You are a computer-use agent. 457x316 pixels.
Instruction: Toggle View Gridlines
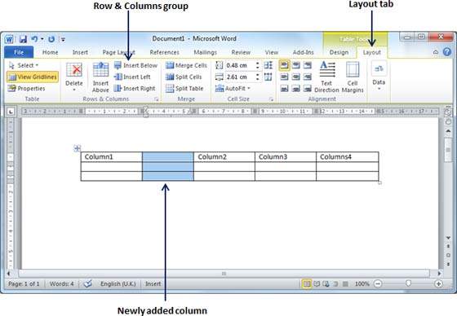pos(33,77)
